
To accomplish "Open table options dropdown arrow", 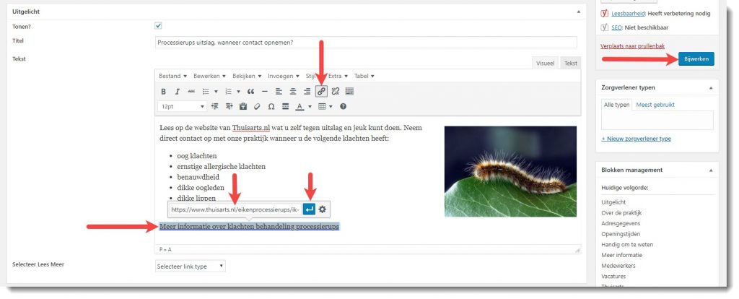I will [x=331, y=107].
